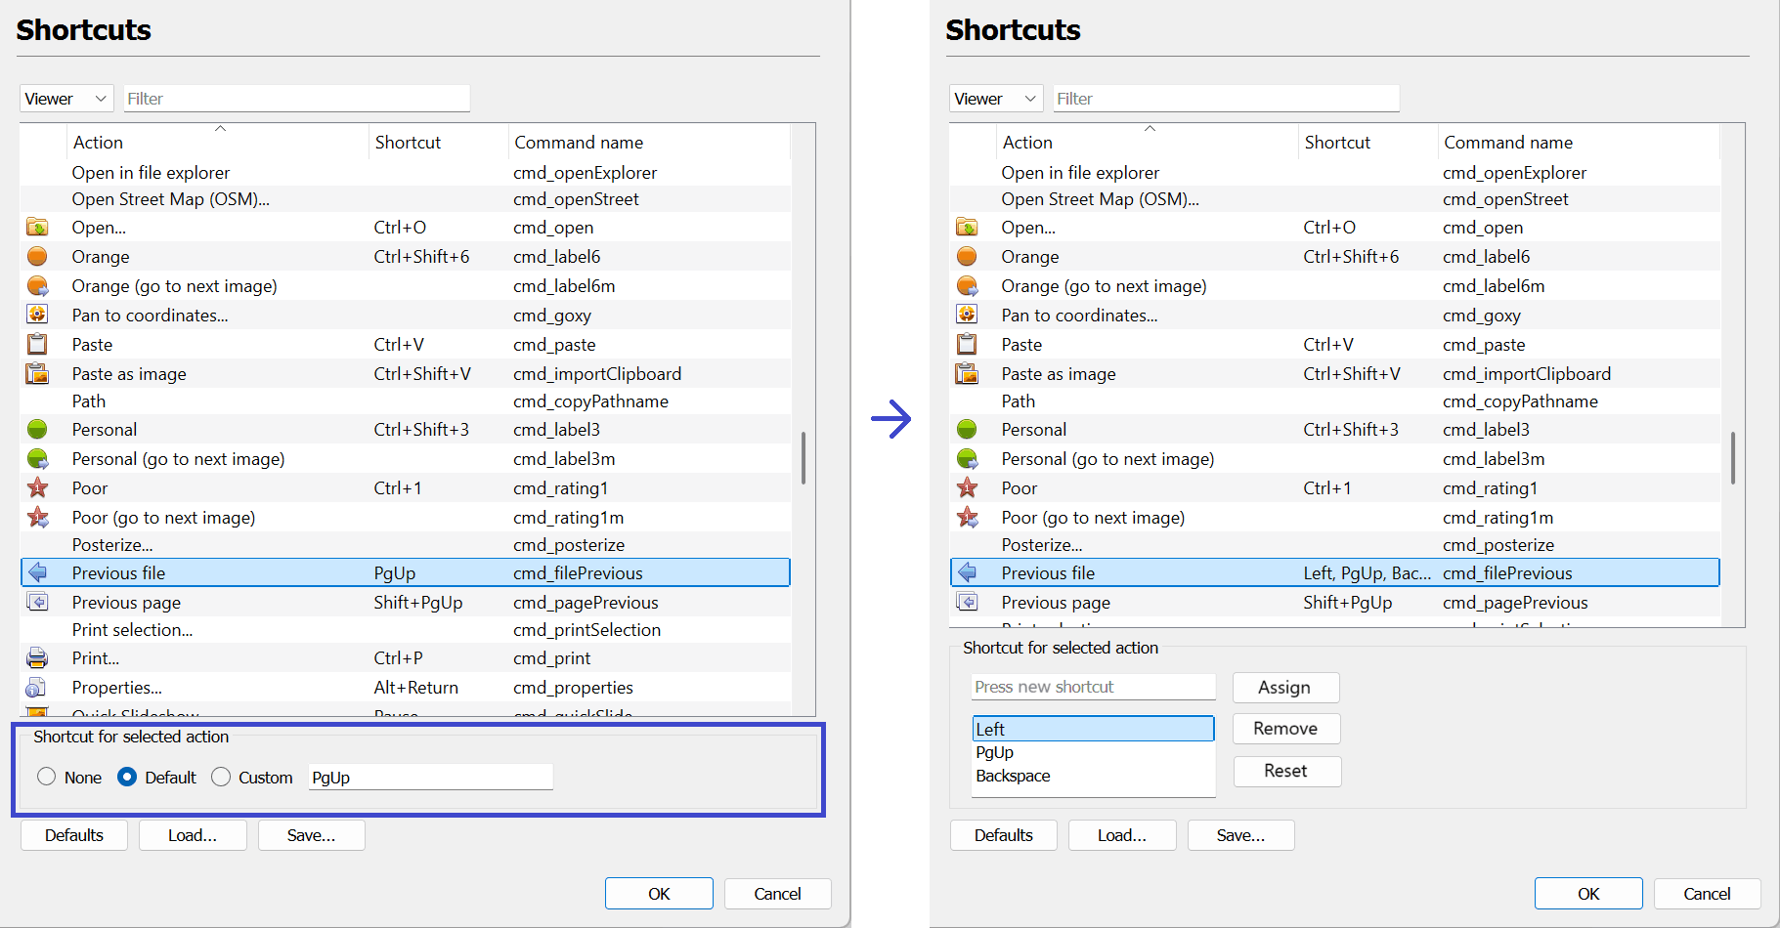The image size is (1780, 928).
Task: Click the Properties row icon in left list
Action: pyautogui.click(x=37, y=687)
